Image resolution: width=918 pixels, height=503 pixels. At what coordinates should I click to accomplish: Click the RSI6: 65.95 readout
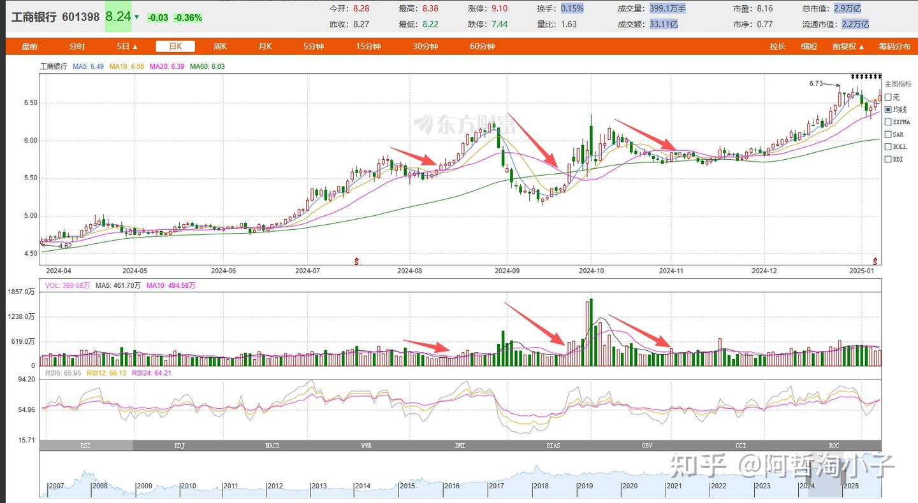pyautogui.click(x=62, y=373)
